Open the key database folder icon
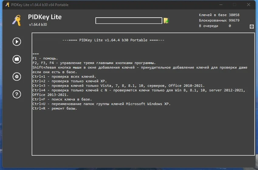 coord(17,59)
